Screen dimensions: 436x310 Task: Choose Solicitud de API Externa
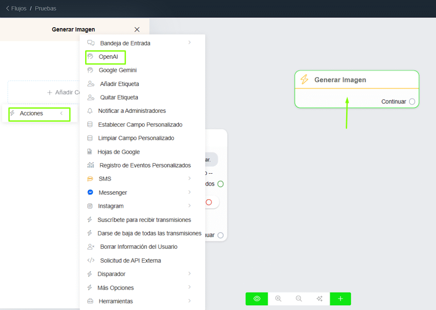pos(130,261)
